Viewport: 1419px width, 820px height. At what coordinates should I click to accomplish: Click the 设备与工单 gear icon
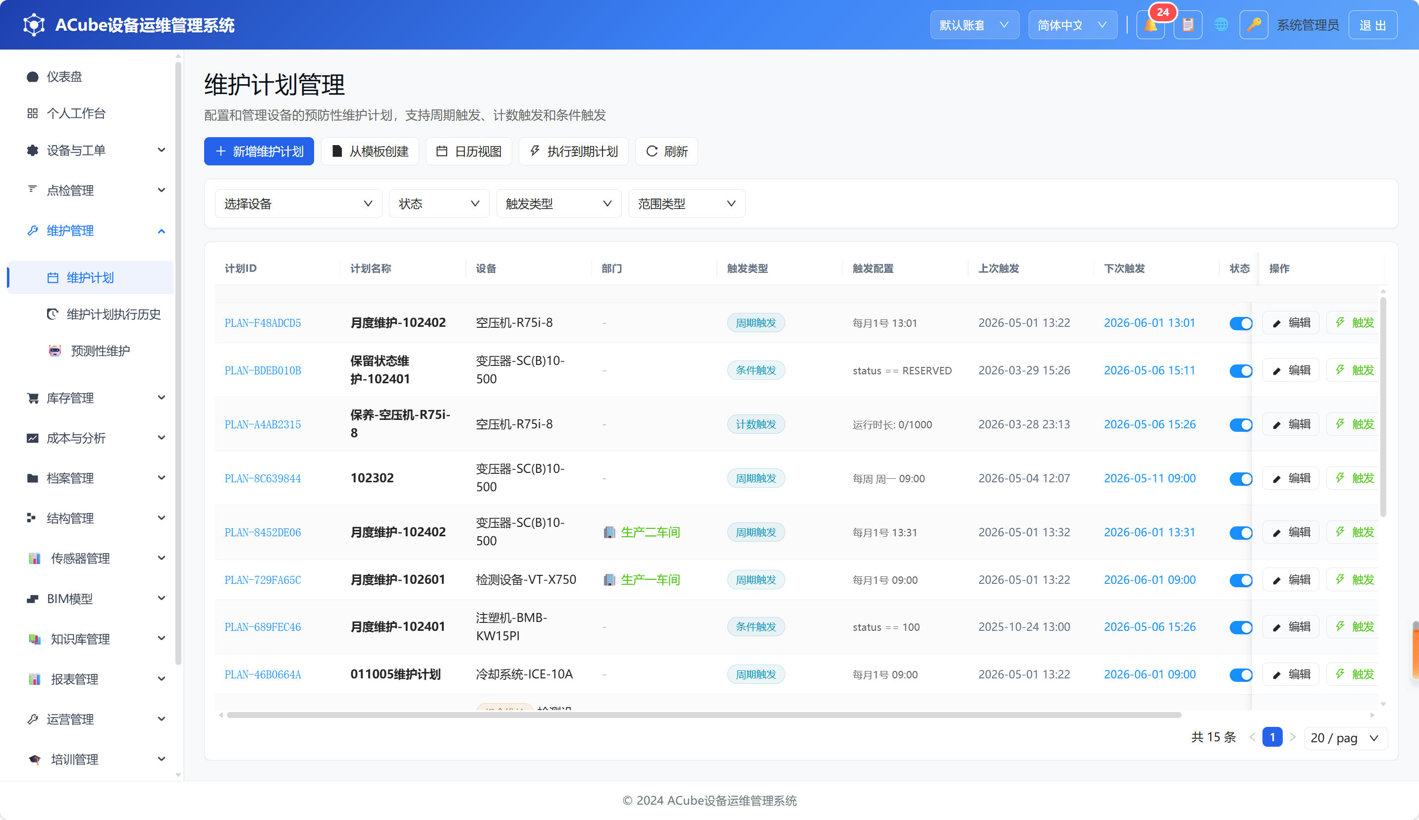(33, 150)
